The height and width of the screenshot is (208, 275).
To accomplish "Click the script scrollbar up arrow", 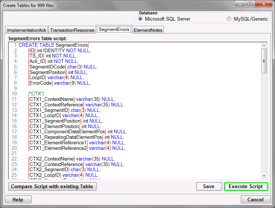I will (264, 45).
